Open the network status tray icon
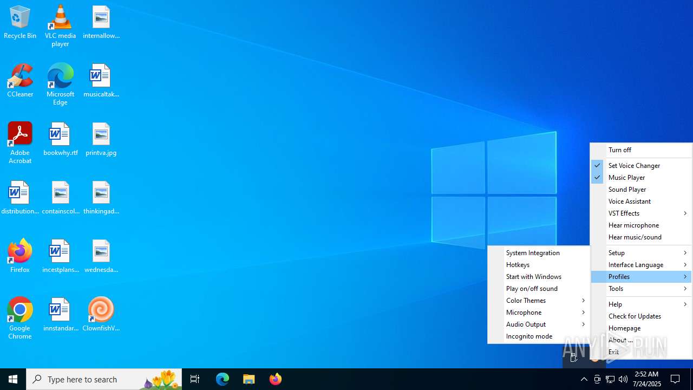This screenshot has height=390, width=693. click(610, 379)
